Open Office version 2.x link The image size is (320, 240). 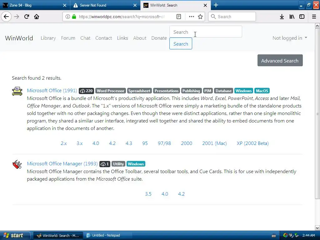64,143
